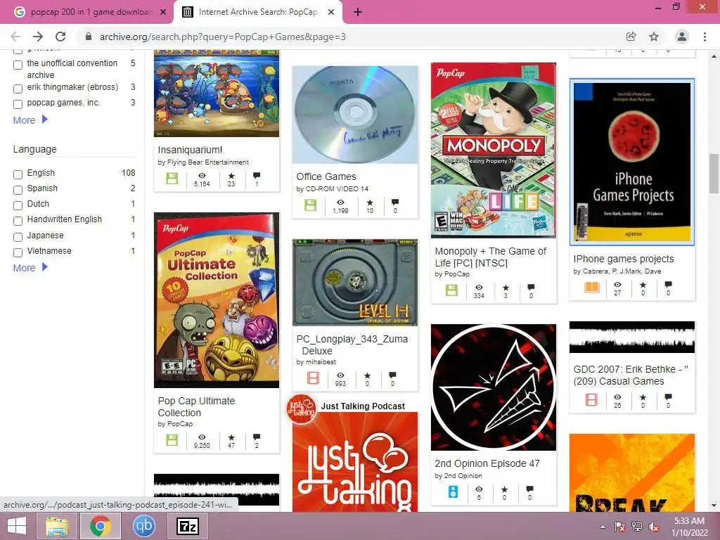
Task: Click the Zuma Deluxe Level 1-1 thumbnail
Action: 355,283
